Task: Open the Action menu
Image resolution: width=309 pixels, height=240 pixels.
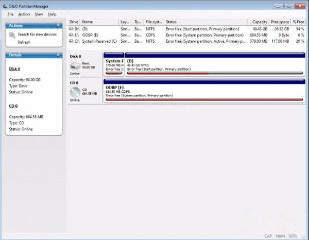Action: pos(24,14)
